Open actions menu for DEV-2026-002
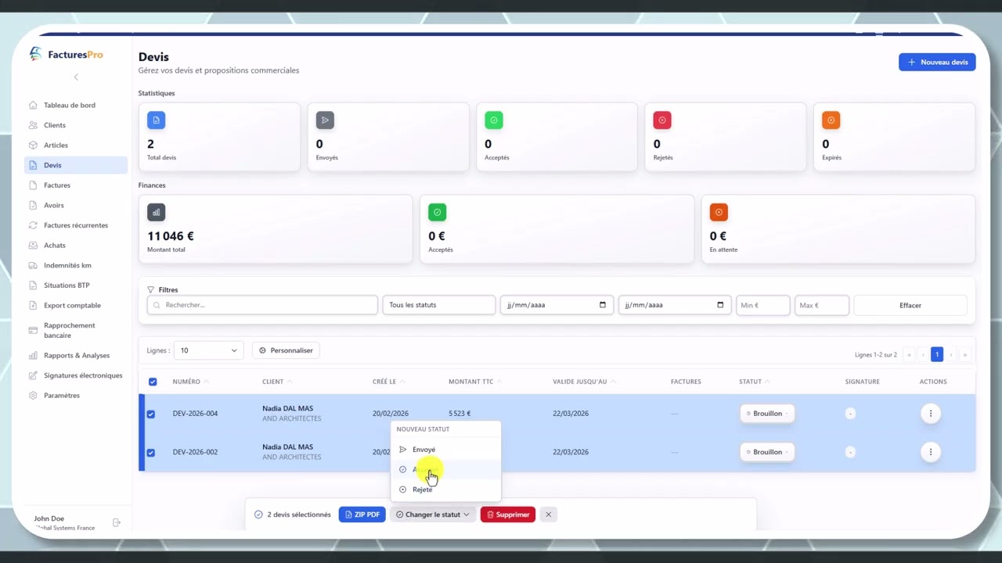This screenshot has width=1002, height=563. [x=930, y=452]
